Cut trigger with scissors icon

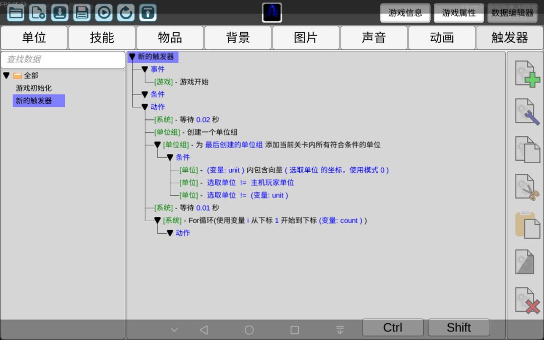tap(527, 187)
